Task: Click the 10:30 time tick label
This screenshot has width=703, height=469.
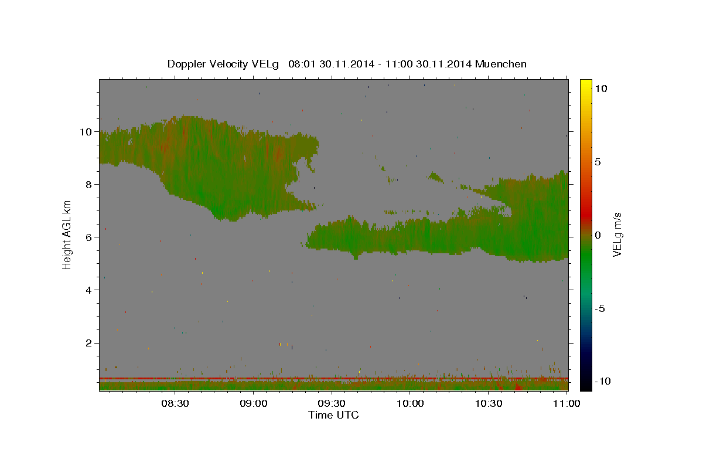Action: 489,404
